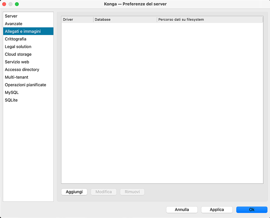Close the Konga preferences window
270x218 pixels.
4,4
